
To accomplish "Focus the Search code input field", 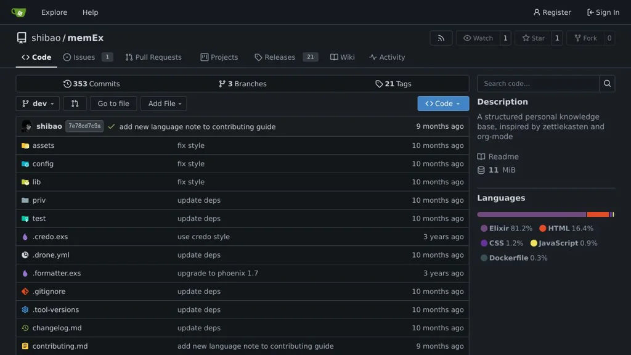I will (x=538, y=84).
